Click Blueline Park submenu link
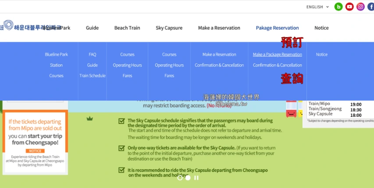Image resolution: width=374 pixels, height=188 pixels. (x=56, y=55)
